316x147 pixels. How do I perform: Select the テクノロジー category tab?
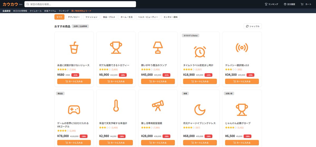(x=74, y=17)
